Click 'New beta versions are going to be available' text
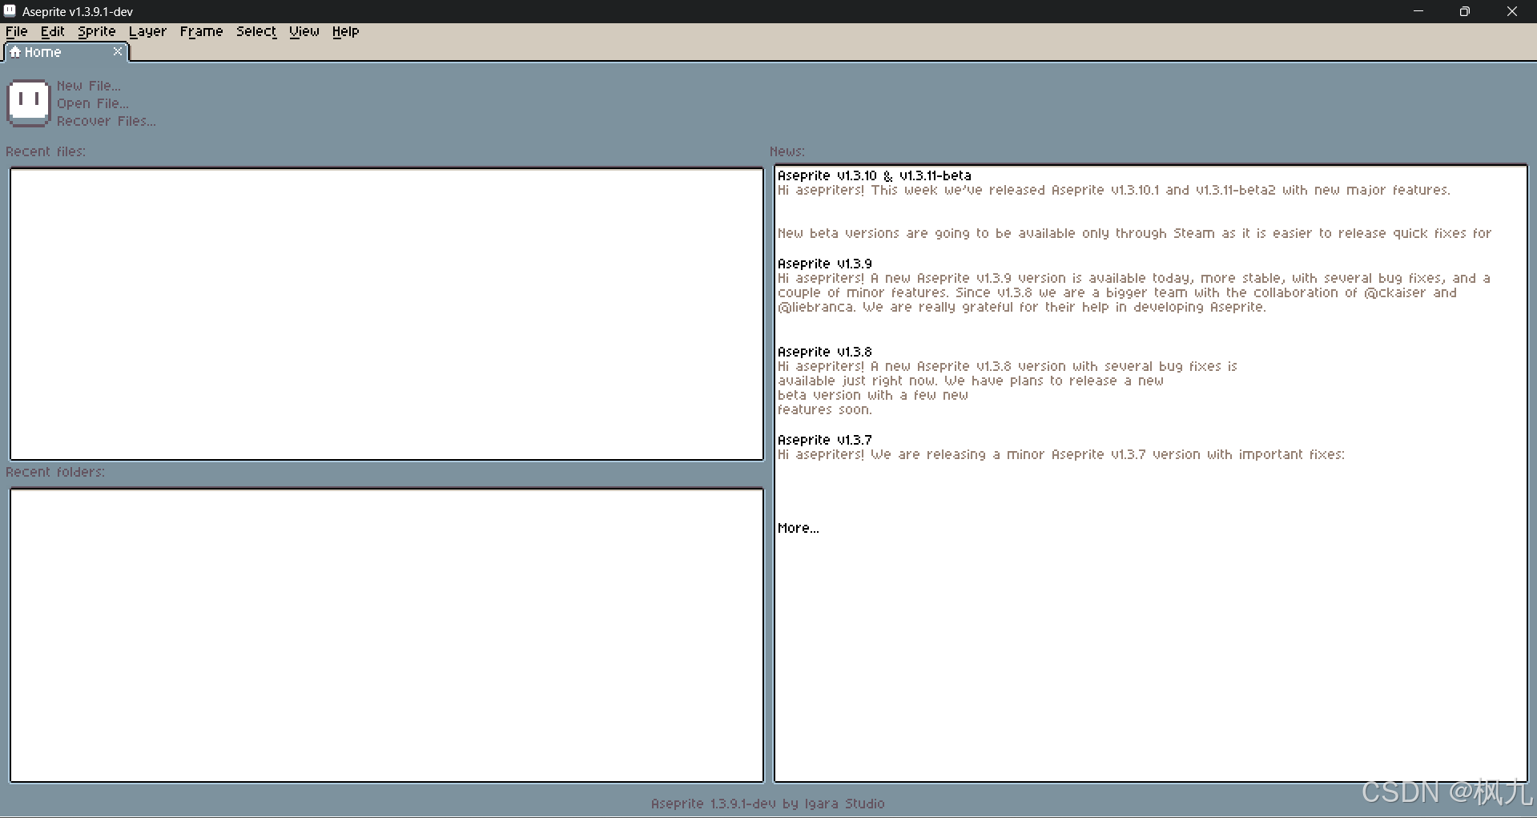This screenshot has width=1537, height=818. click(x=927, y=233)
